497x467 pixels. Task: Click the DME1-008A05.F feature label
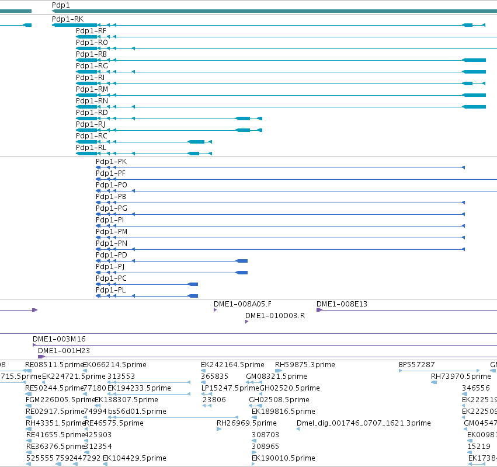click(x=242, y=304)
